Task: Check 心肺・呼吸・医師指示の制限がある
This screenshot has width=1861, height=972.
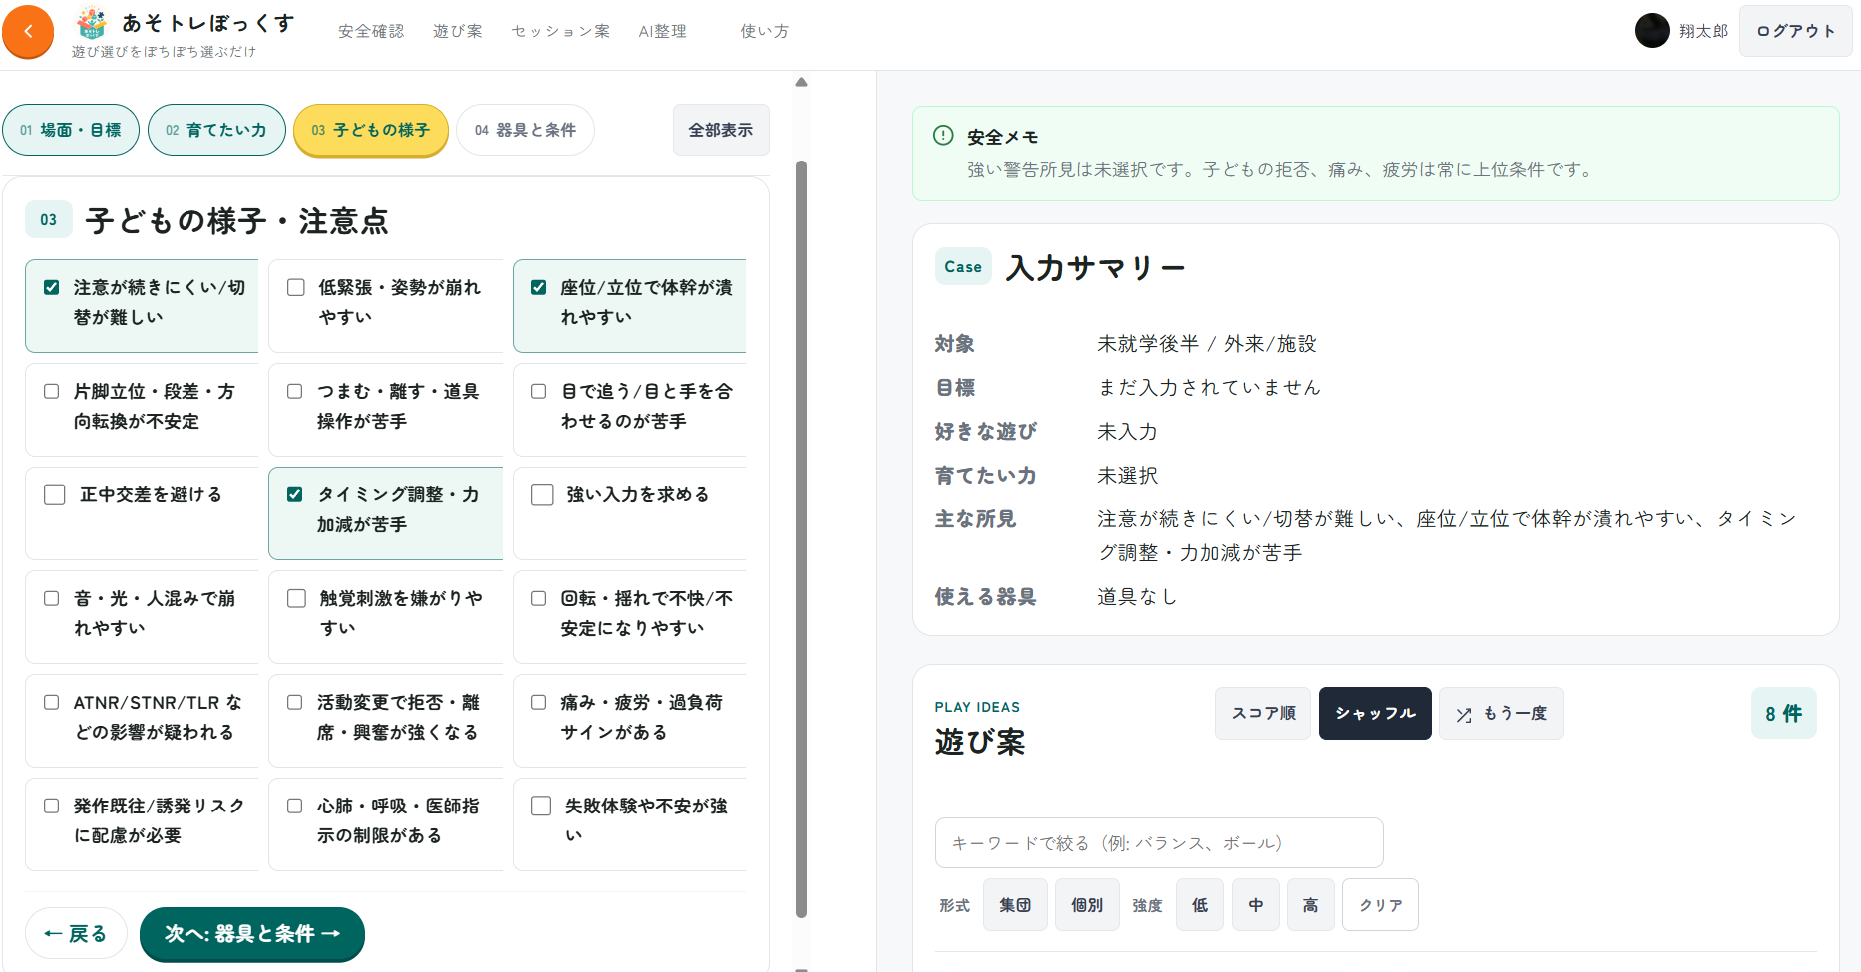Action: pos(295,807)
